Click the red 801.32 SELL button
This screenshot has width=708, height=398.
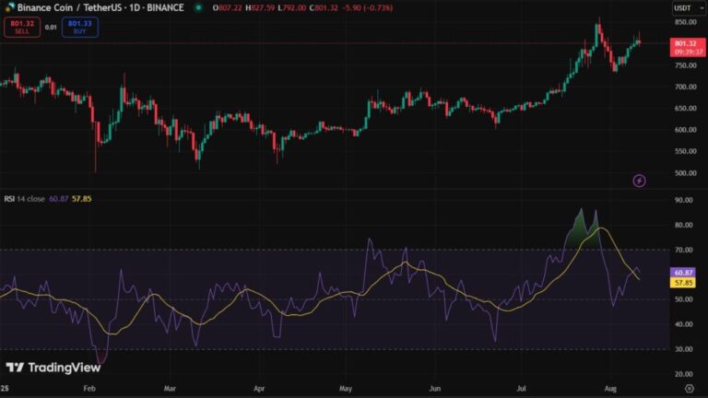(x=22, y=27)
